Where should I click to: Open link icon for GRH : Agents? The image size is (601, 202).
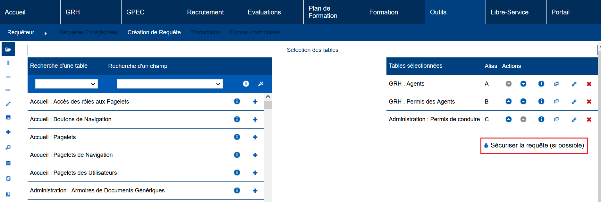click(574, 84)
